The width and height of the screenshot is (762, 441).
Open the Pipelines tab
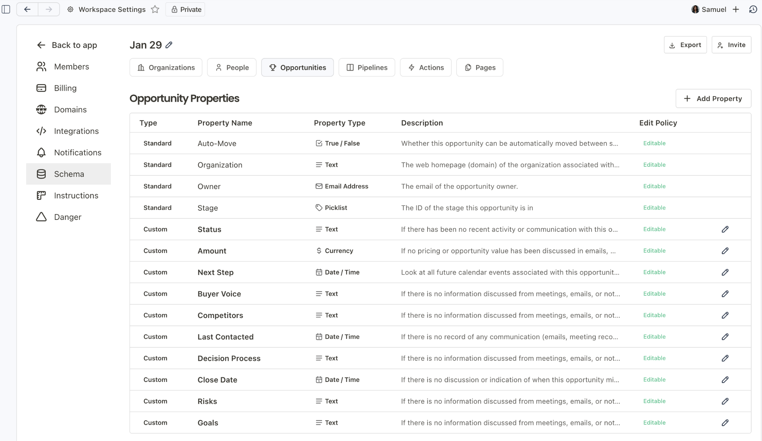[x=367, y=68]
